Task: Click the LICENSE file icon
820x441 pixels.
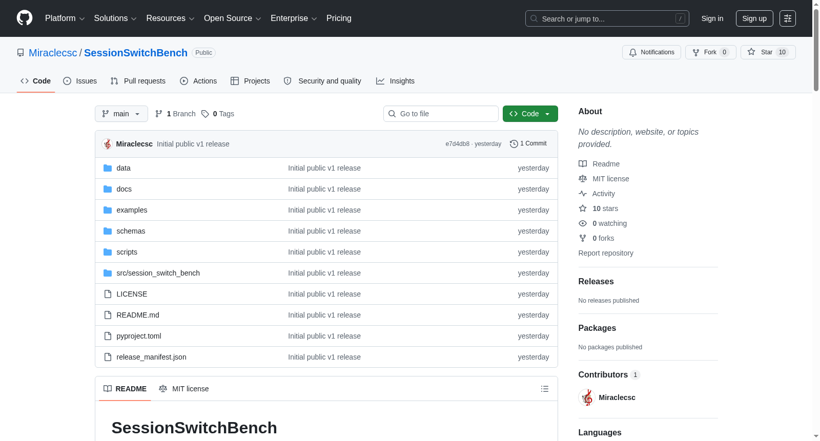Action: (108, 294)
